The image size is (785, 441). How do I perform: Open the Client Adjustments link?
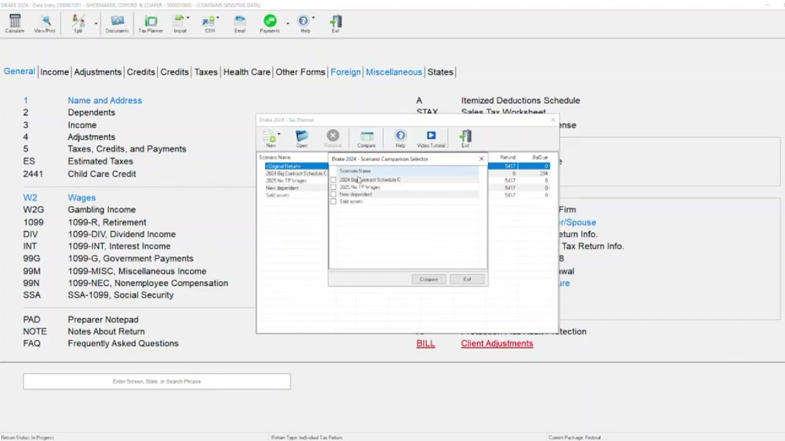click(497, 344)
